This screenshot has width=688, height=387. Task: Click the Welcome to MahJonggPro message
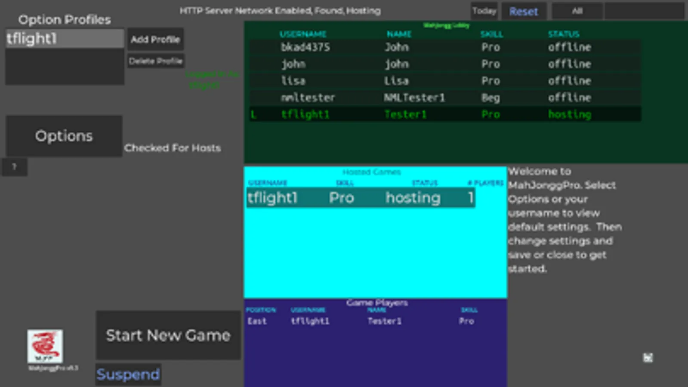click(565, 220)
